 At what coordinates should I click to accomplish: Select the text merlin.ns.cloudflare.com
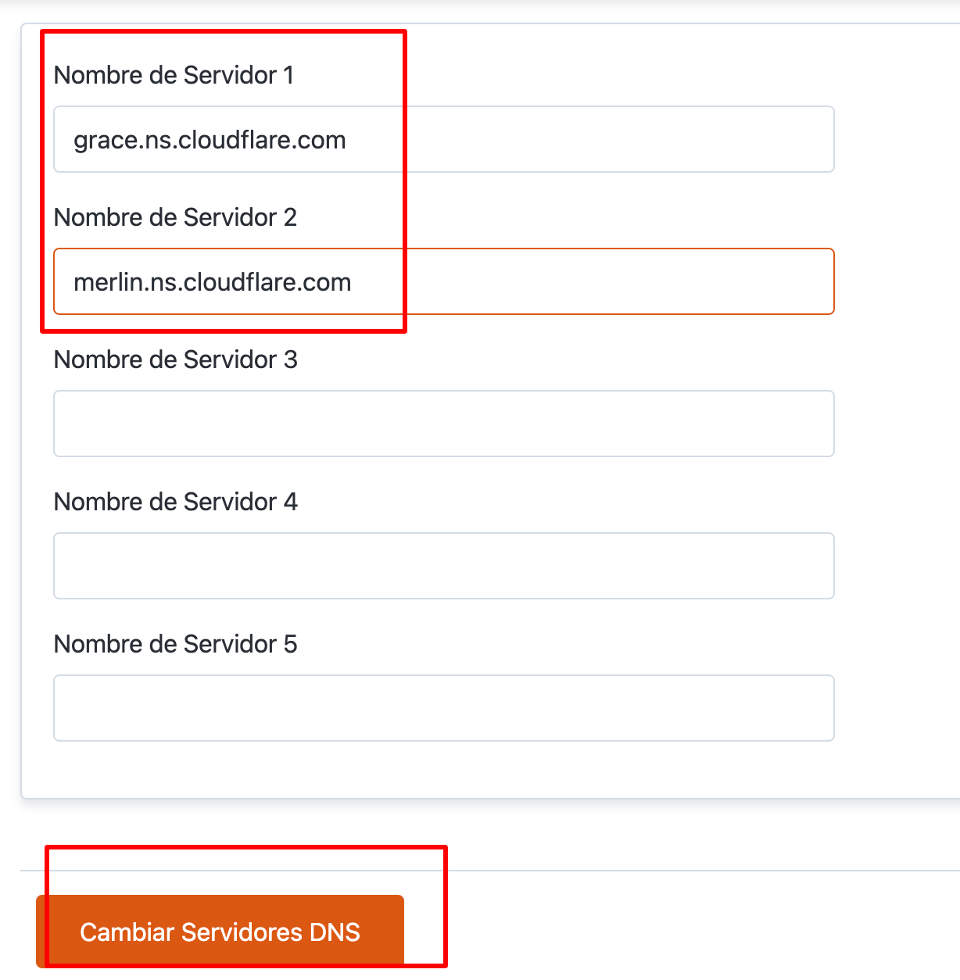point(212,282)
